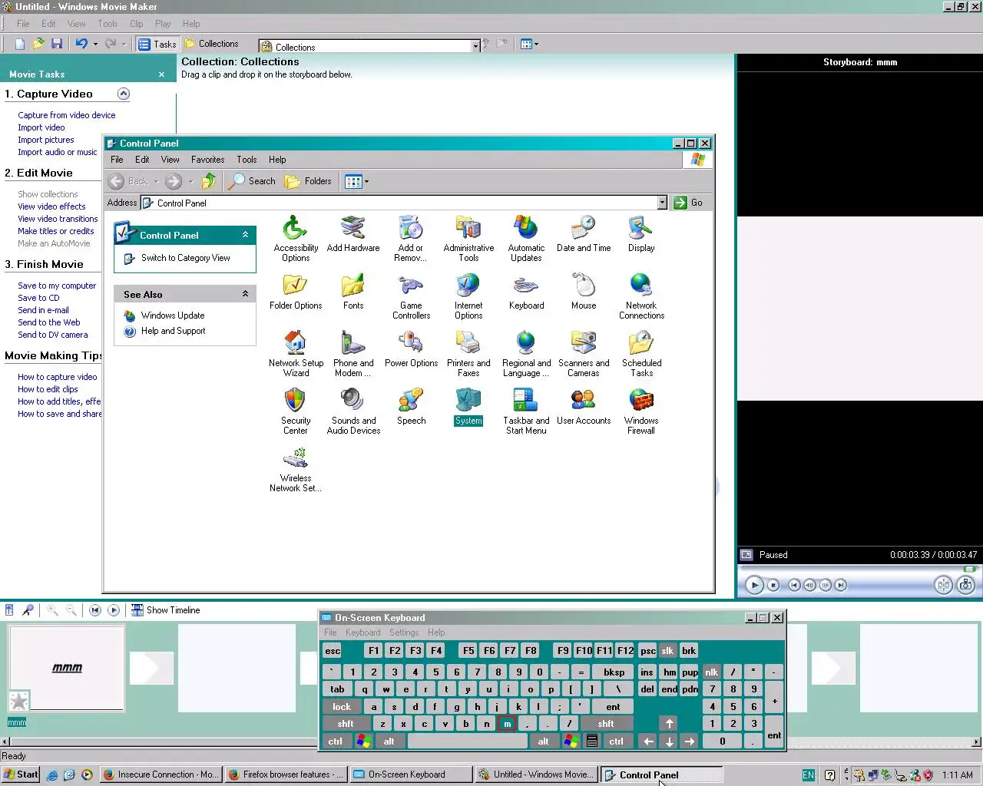The image size is (983, 786).
Task: Collapse the Capture Video task section
Action: tap(123, 94)
